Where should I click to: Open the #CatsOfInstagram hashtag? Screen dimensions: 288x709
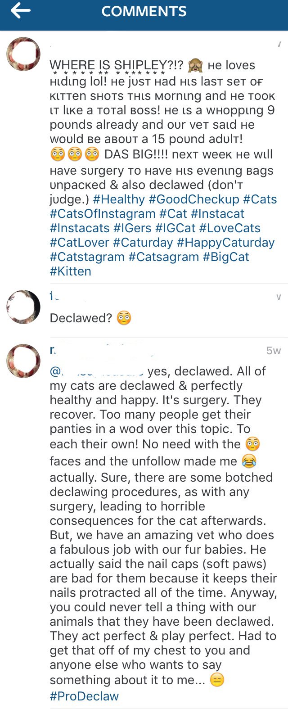(x=103, y=214)
